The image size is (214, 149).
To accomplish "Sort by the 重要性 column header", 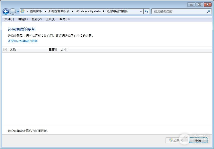I will pos(53,50).
